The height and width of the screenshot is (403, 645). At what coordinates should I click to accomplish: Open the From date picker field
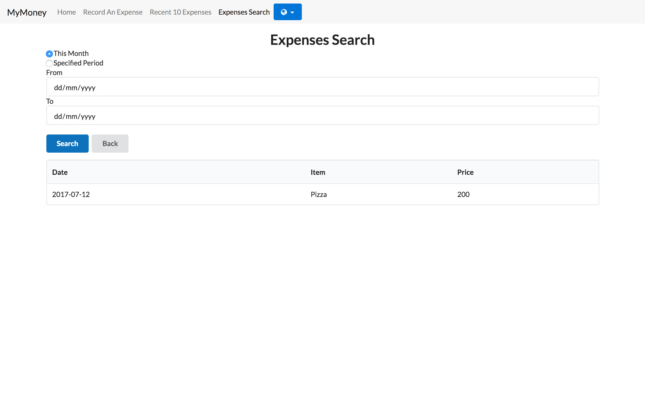pyautogui.click(x=322, y=87)
